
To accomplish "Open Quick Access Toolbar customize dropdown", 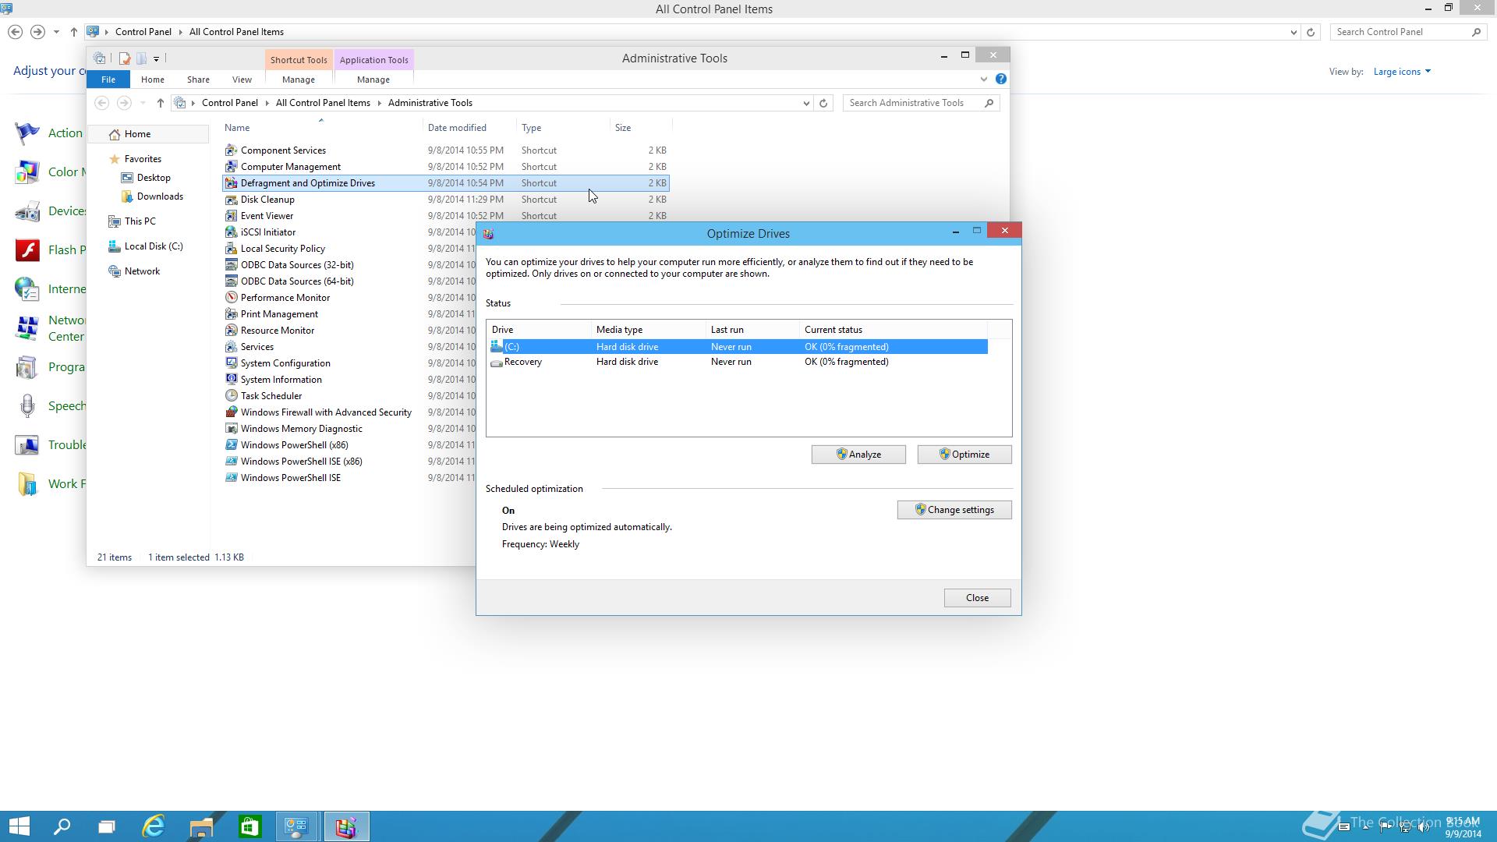I will [x=156, y=58].
